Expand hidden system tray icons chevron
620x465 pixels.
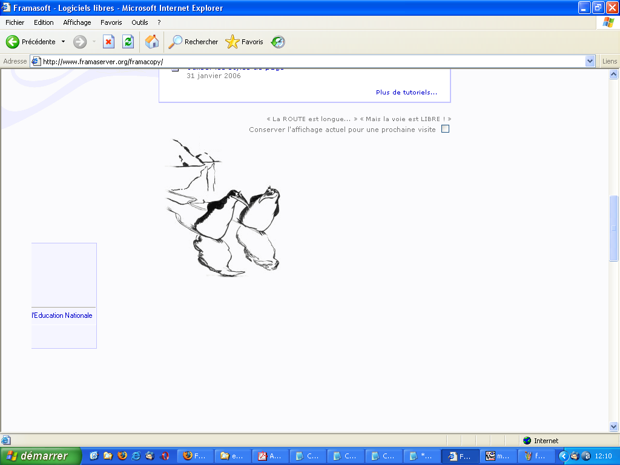[564, 456]
